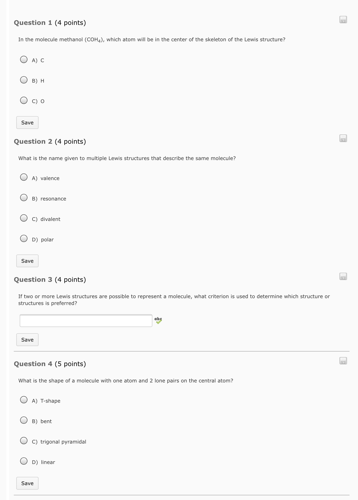The width and height of the screenshot is (358, 500).
Task: Select the valence answer in Question 2
Action: tap(24, 177)
